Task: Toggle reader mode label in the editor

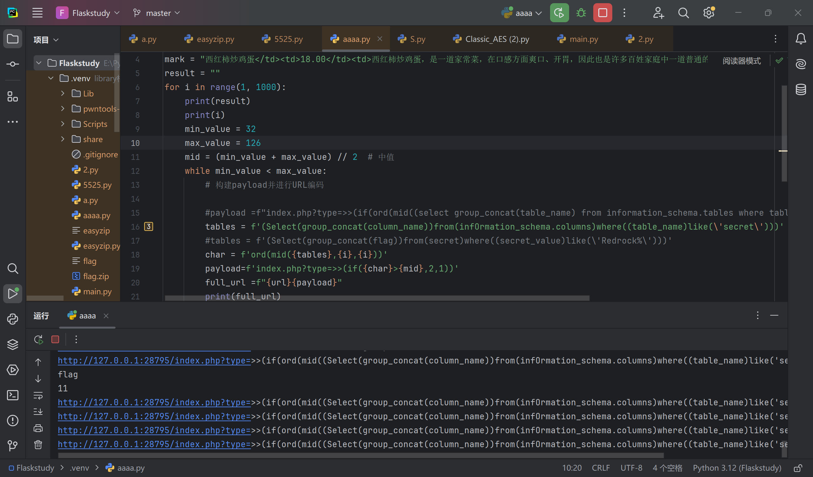Action: pyautogui.click(x=741, y=61)
